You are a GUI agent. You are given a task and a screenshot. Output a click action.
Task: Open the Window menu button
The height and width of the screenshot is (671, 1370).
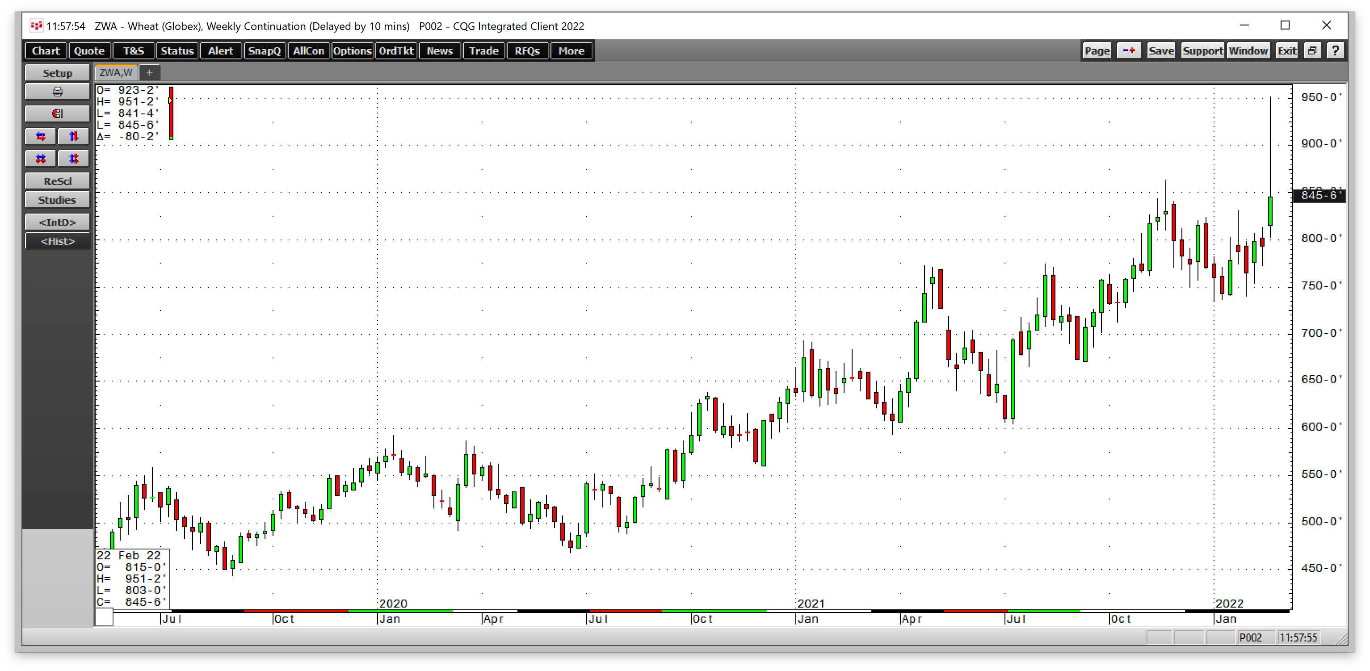[x=1248, y=51]
